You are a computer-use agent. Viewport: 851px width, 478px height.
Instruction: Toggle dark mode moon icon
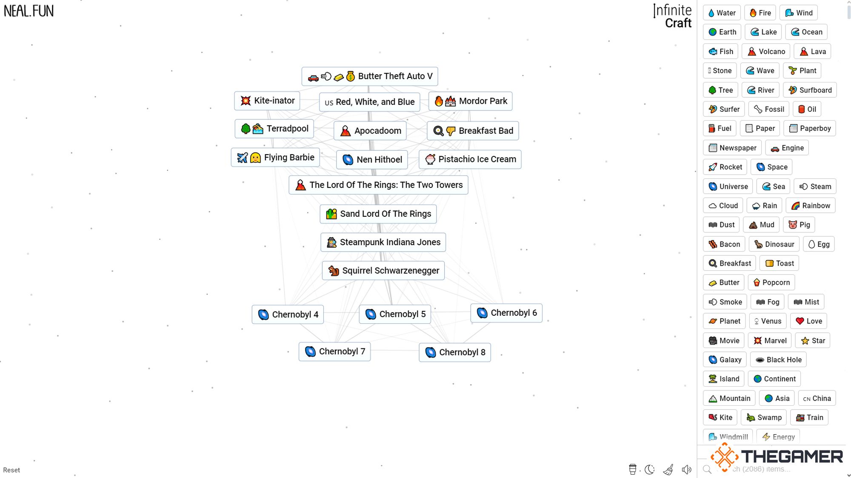(x=650, y=469)
